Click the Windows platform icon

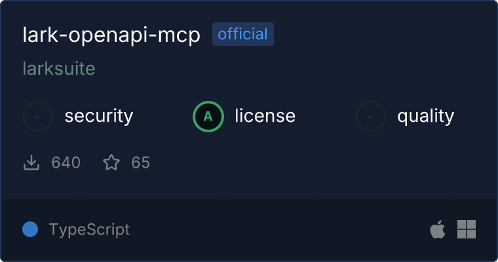pos(467,229)
